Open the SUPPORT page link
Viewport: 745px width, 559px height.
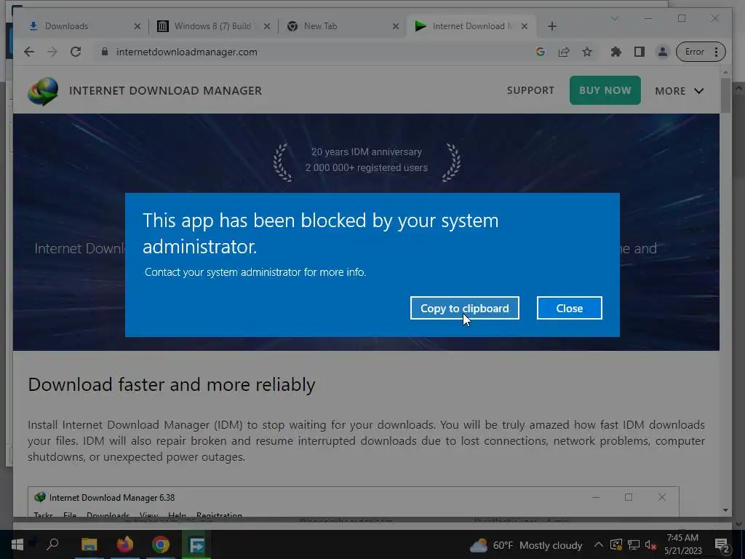pos(530,90)
